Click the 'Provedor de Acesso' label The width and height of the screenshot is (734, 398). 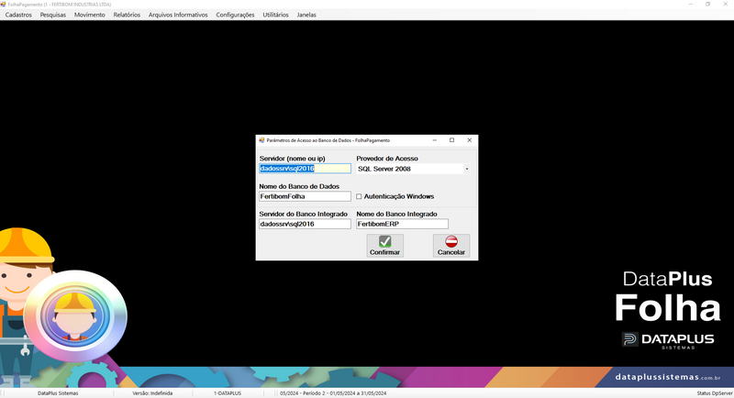387,159
